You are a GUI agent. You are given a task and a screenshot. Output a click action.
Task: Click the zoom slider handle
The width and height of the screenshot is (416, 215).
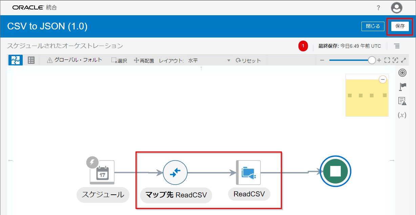coord(372,60)
